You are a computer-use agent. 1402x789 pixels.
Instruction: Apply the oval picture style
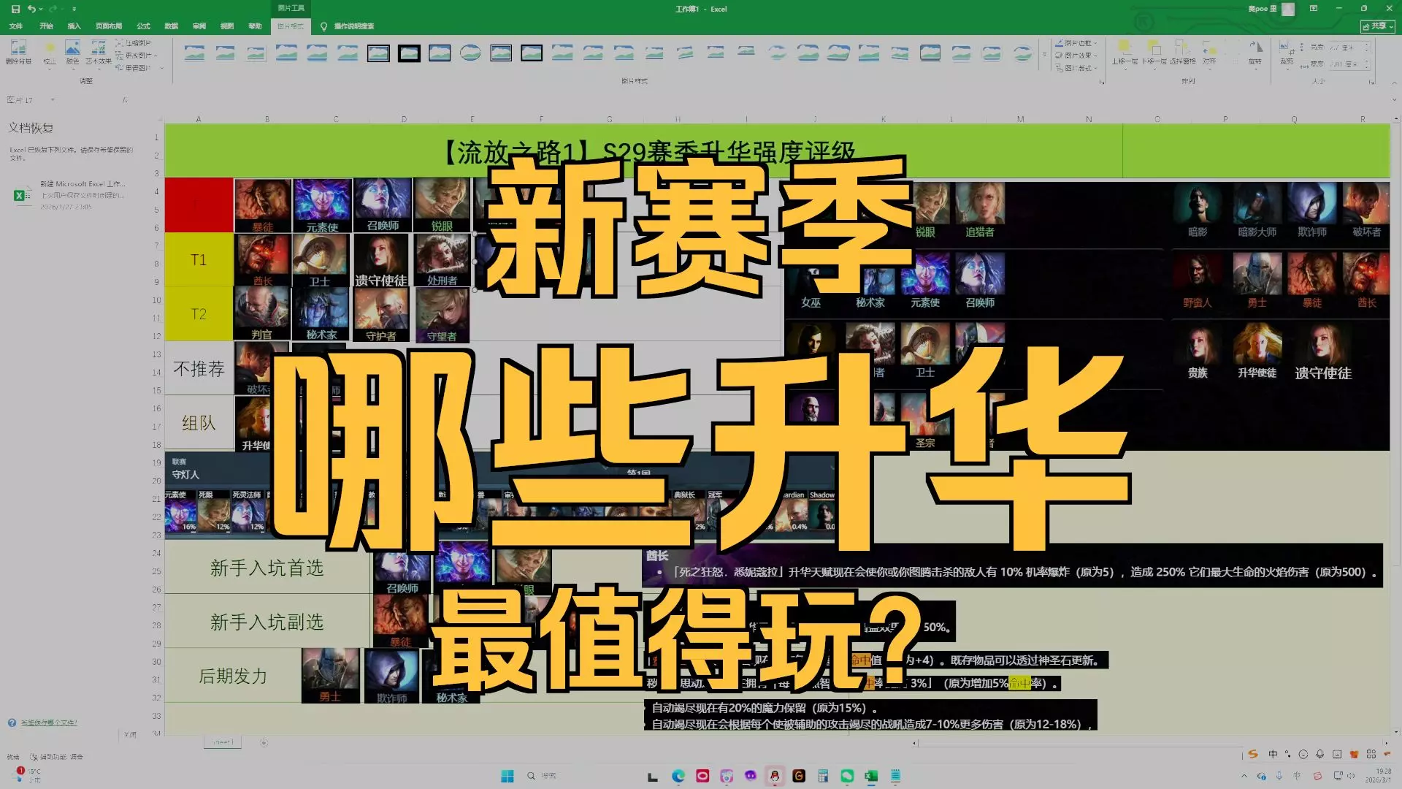470,53
